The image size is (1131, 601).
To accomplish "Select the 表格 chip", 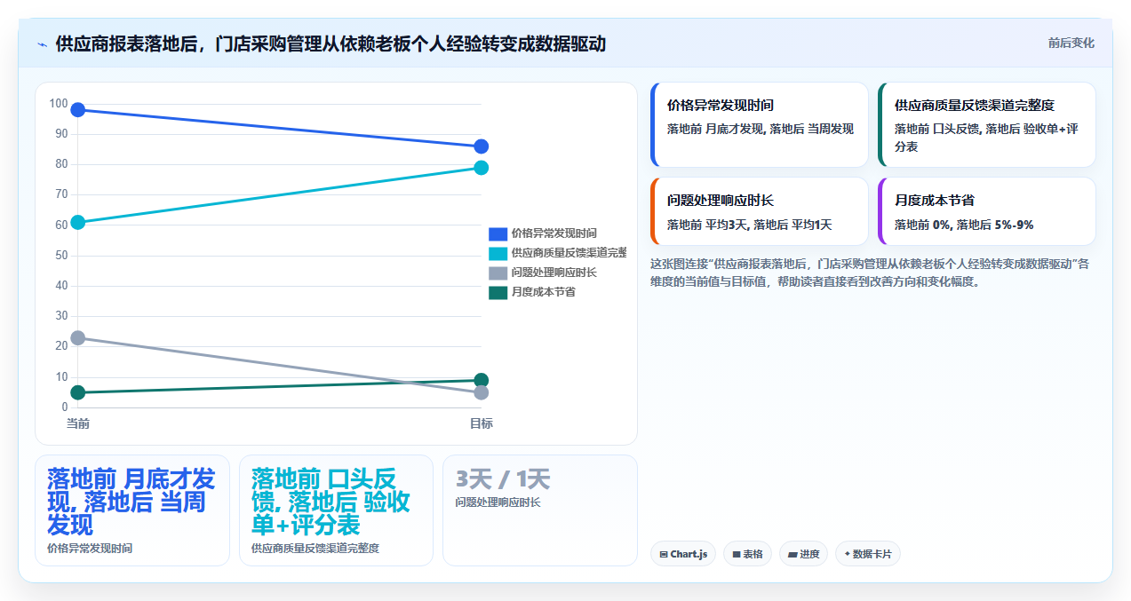I will (747, 554).
